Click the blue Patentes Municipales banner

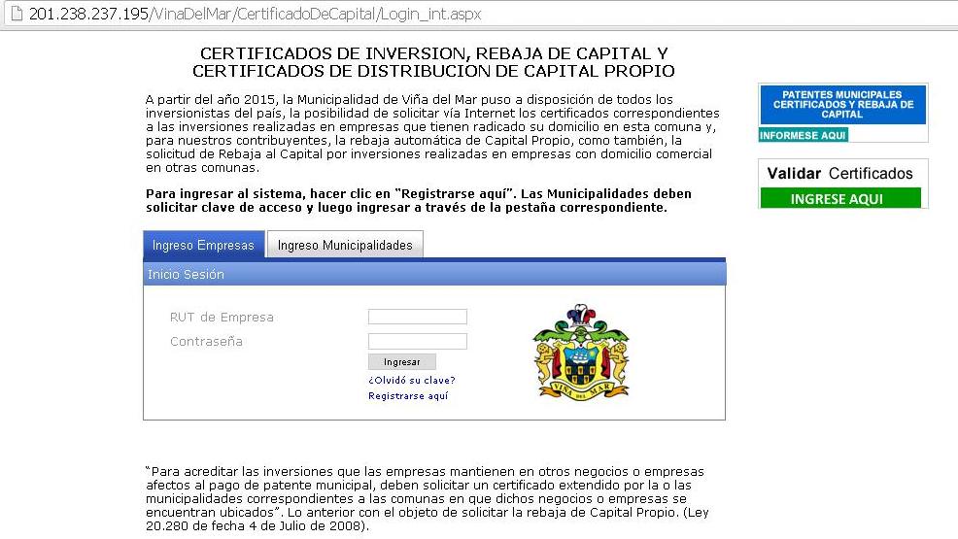coord(842,105)
